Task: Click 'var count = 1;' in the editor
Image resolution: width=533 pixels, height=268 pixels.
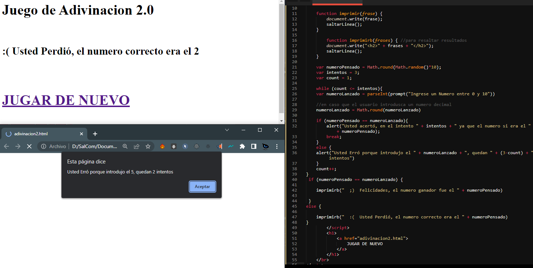Action: [334, 78]
